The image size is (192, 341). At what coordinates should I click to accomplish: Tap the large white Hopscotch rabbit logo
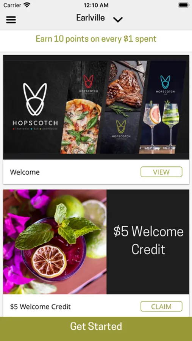[x=35, y=99]
